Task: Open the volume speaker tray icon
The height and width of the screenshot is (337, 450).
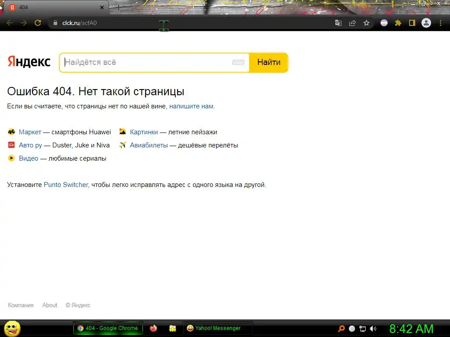Action: [x=373, y=329]
